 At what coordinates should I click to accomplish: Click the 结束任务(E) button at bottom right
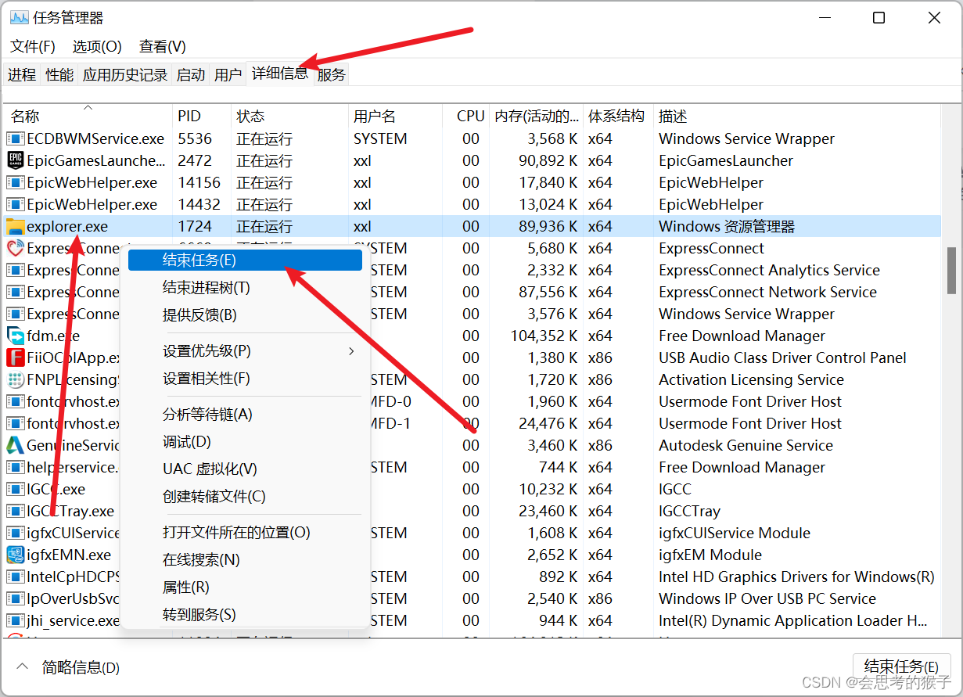pyautogui.click(x=901, y=666)
